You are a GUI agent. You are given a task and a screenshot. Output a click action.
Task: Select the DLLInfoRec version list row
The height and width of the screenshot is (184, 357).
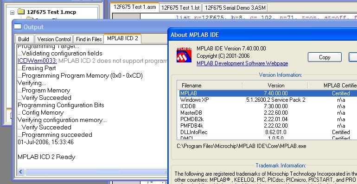[x=267, y=132]
